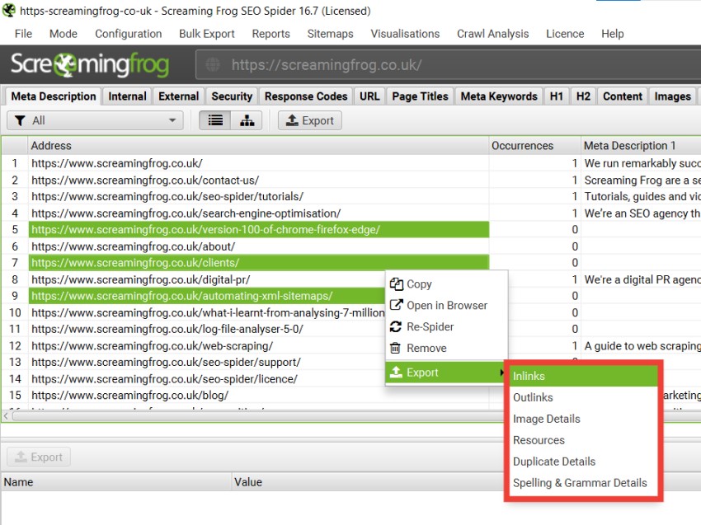
Task: Select the web-scraping URL row
Action: pyautogui.click(x=245, y=346)
